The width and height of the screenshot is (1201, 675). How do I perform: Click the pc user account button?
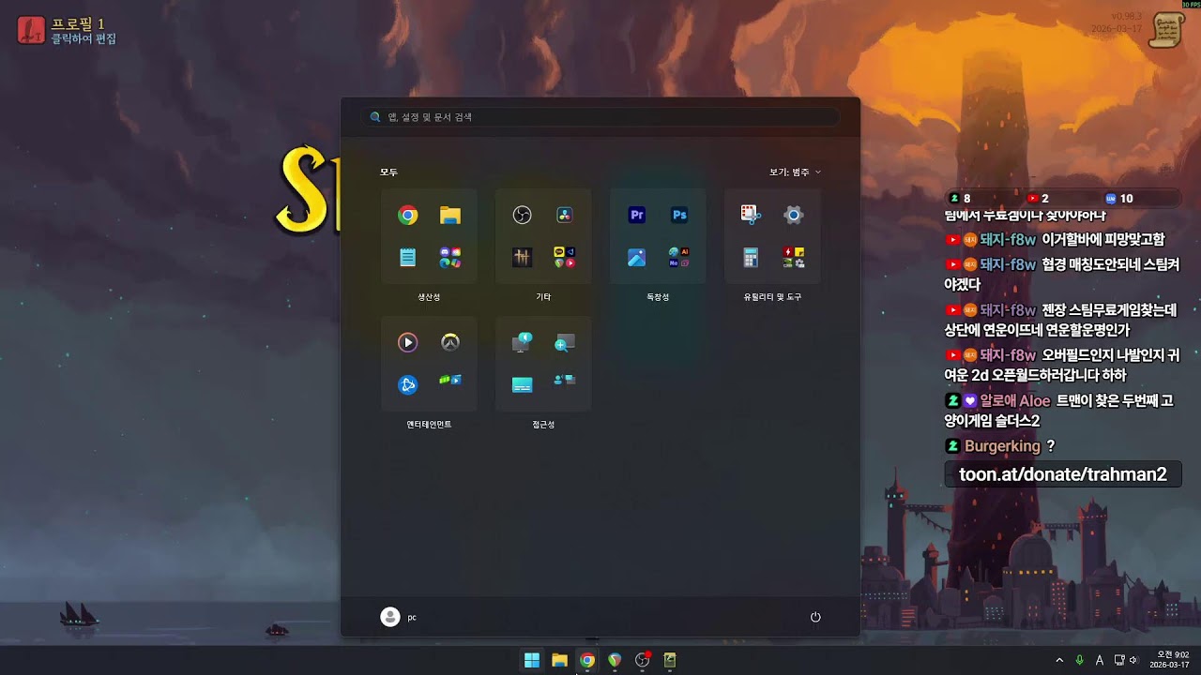(x=399, y=617)
